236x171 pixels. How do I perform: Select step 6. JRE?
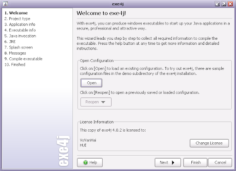point(10,42)
